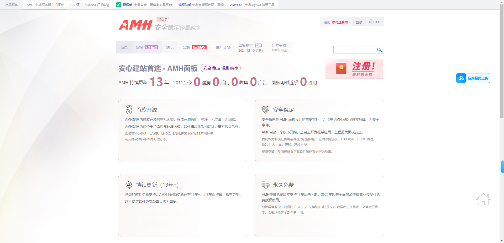Click the HTTP lock icon
Screen dimensions: 504x243
(371, 21)
